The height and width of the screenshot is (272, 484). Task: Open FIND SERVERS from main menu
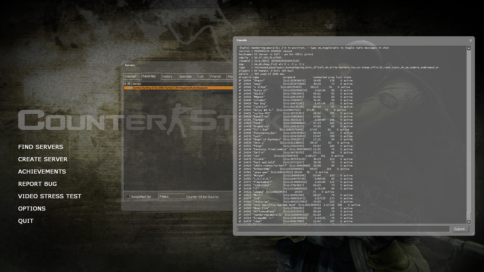tap(41, 147)
